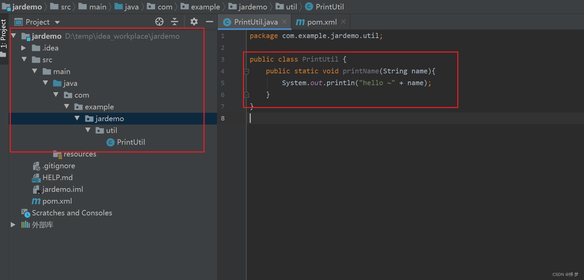584x280 pixels.
Task: Click com in the breadcrumb bar
Action: (x=165, y=7)
